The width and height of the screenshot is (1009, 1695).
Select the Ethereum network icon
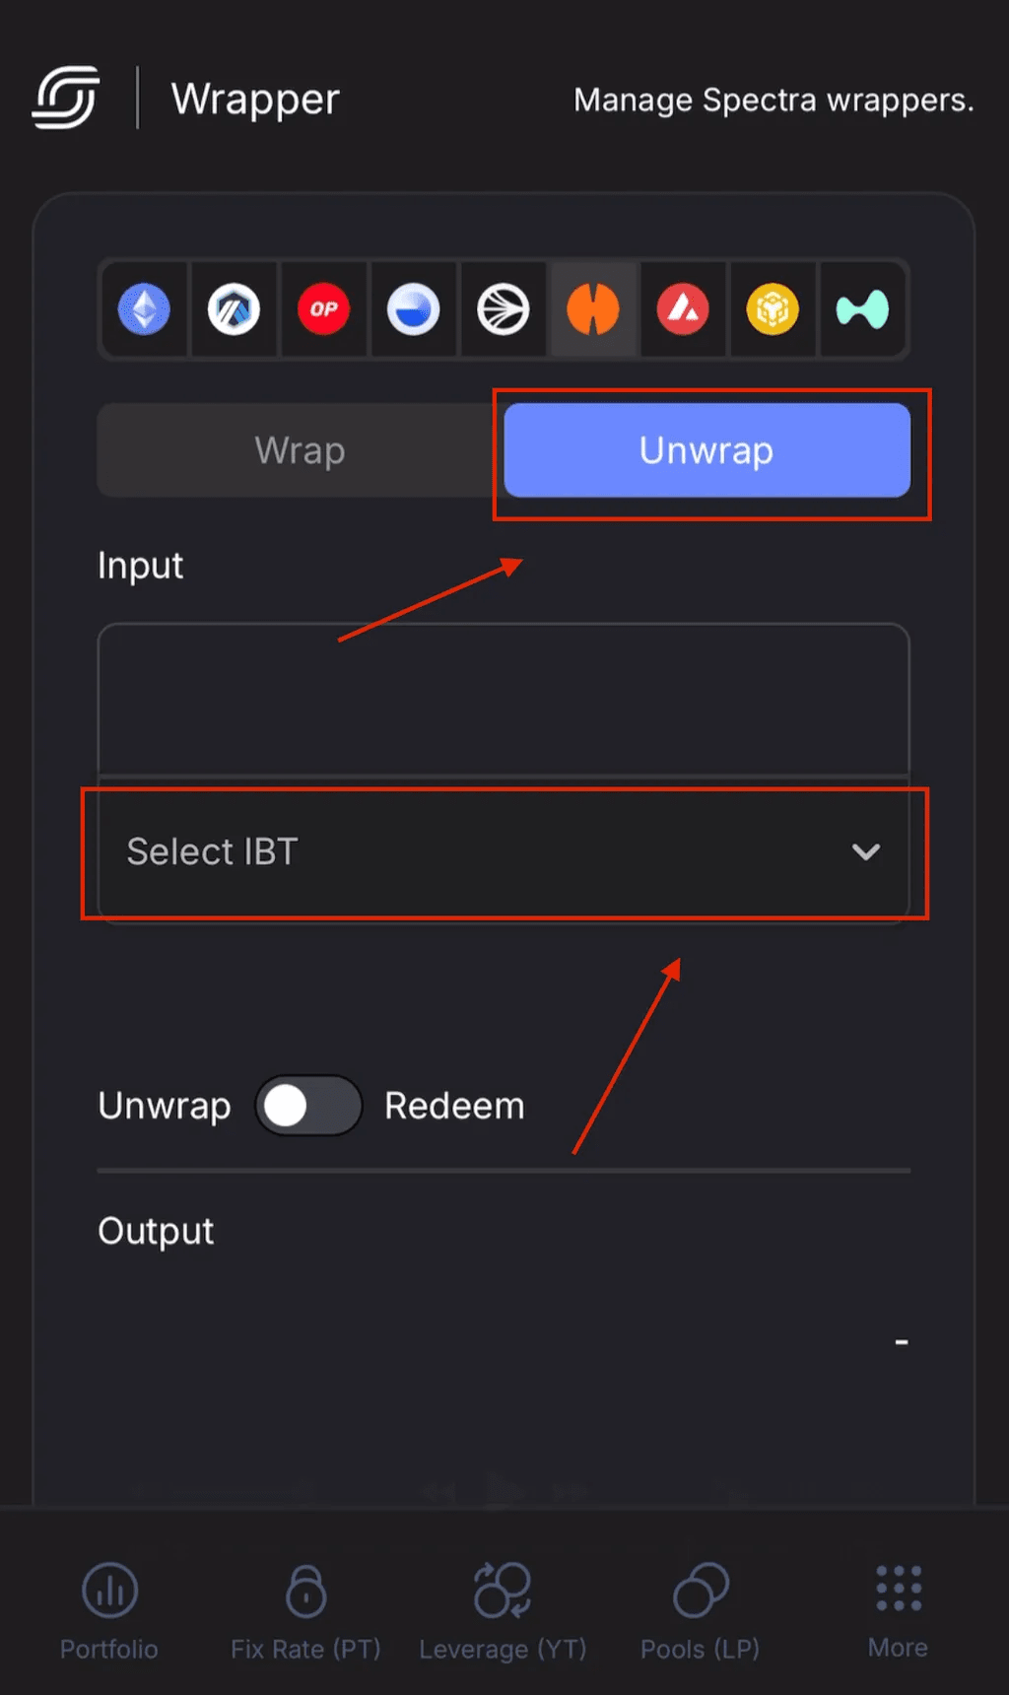144,309
